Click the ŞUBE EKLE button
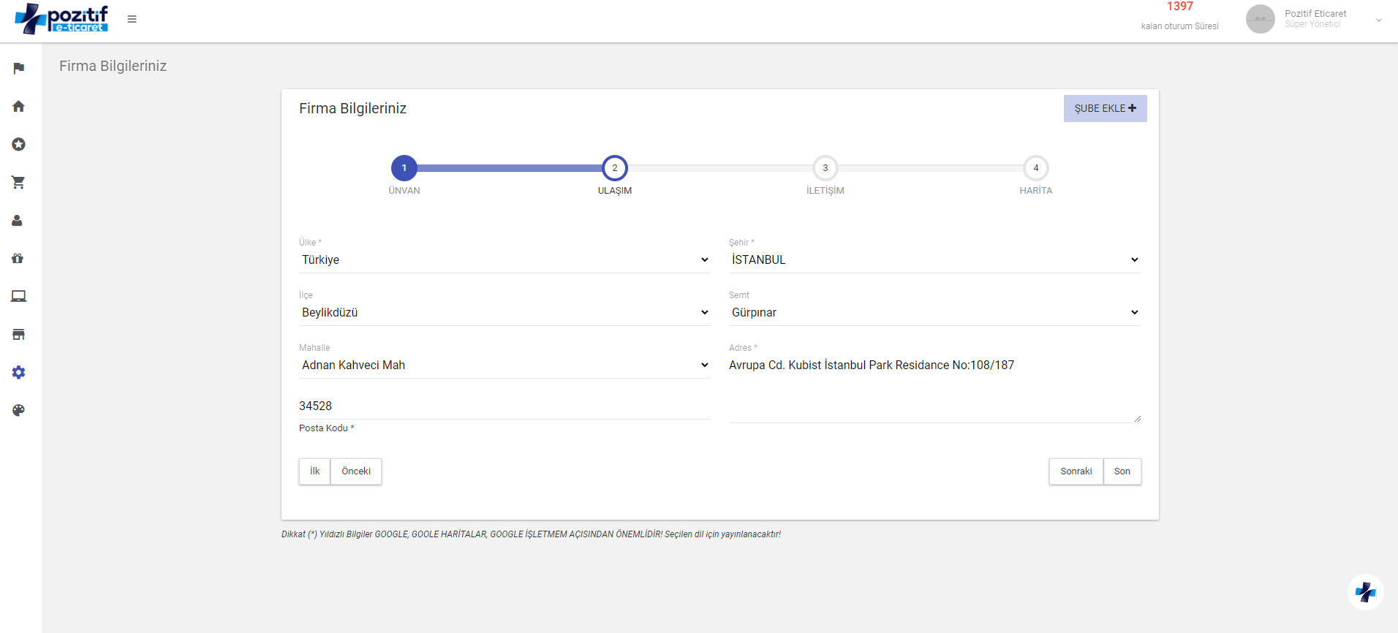 pos(1105,109)
